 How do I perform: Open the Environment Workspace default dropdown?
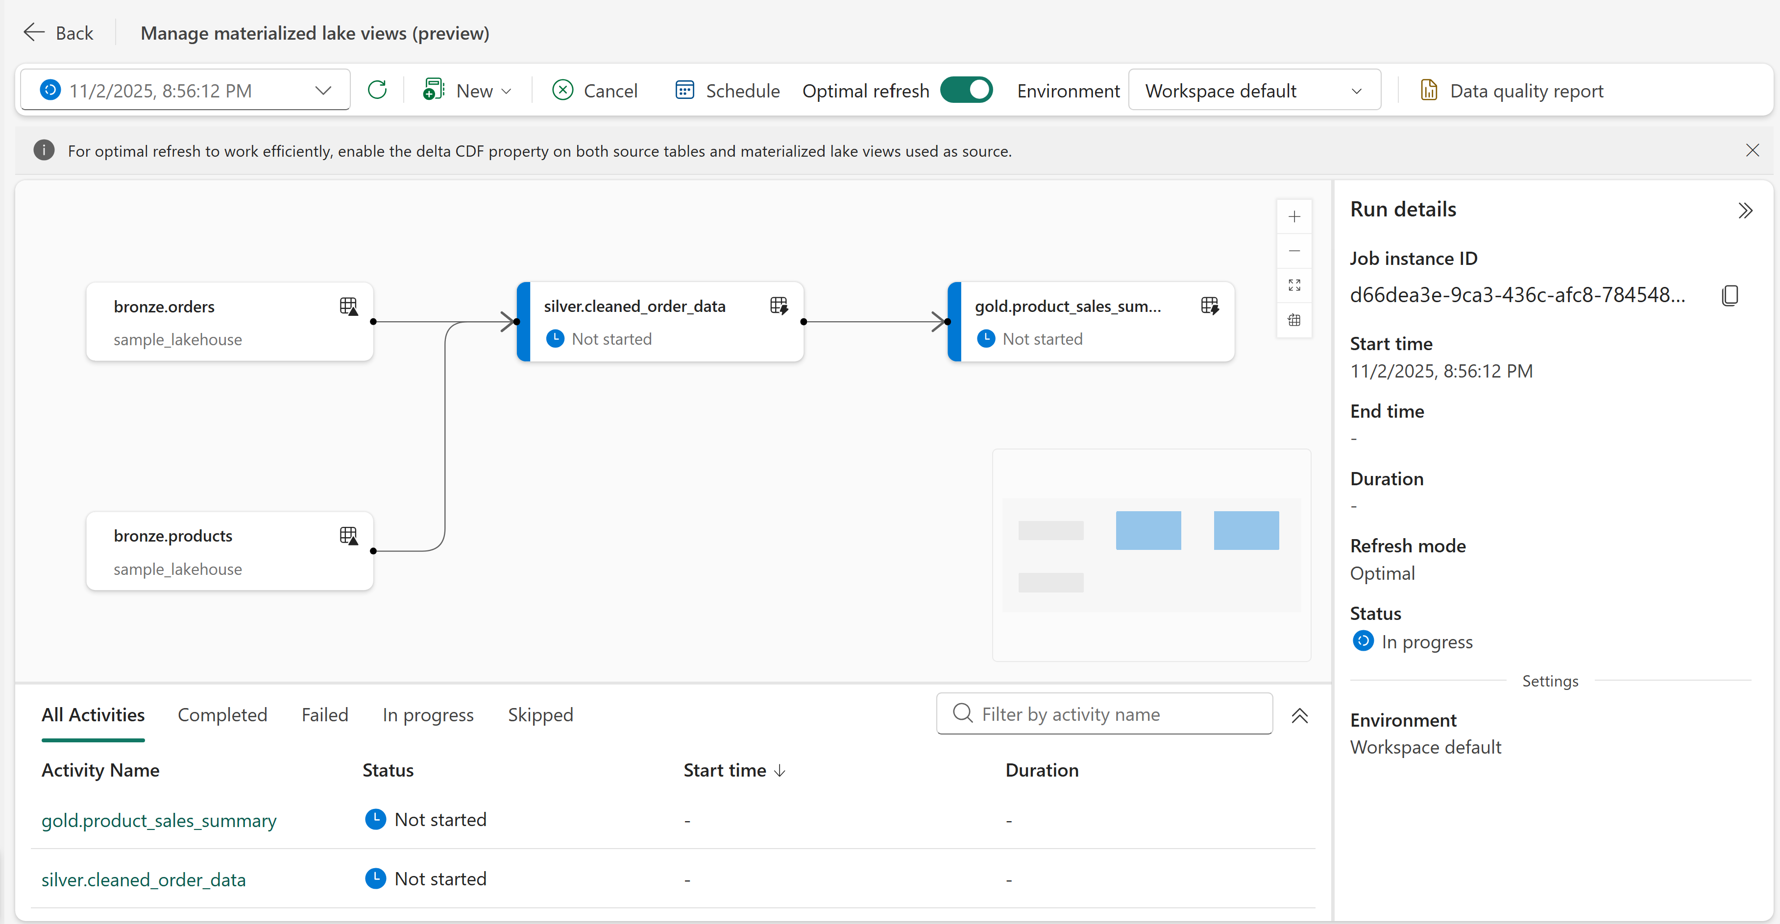pyautogui.click(x=1253, y=91)
